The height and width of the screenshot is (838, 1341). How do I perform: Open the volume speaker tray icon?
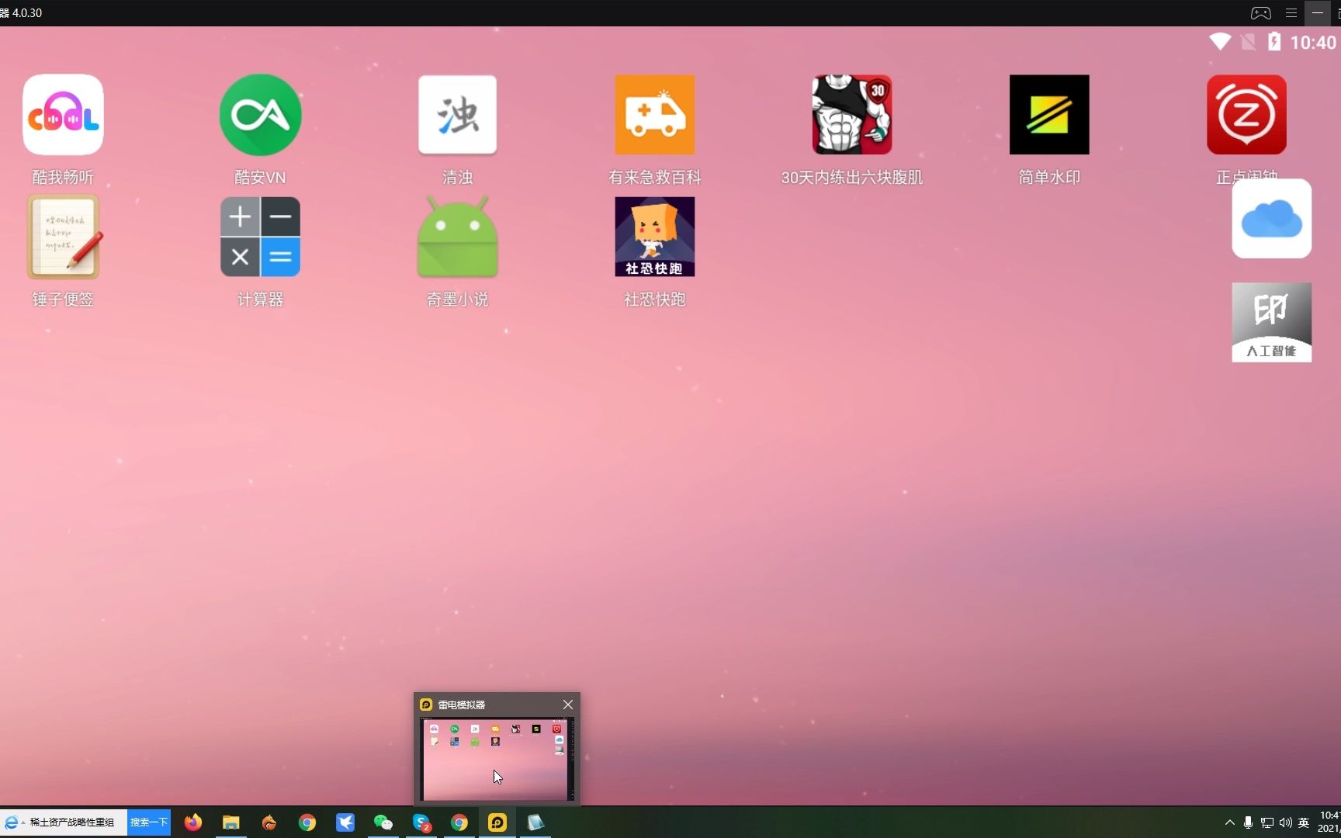tap(1286, 822)
